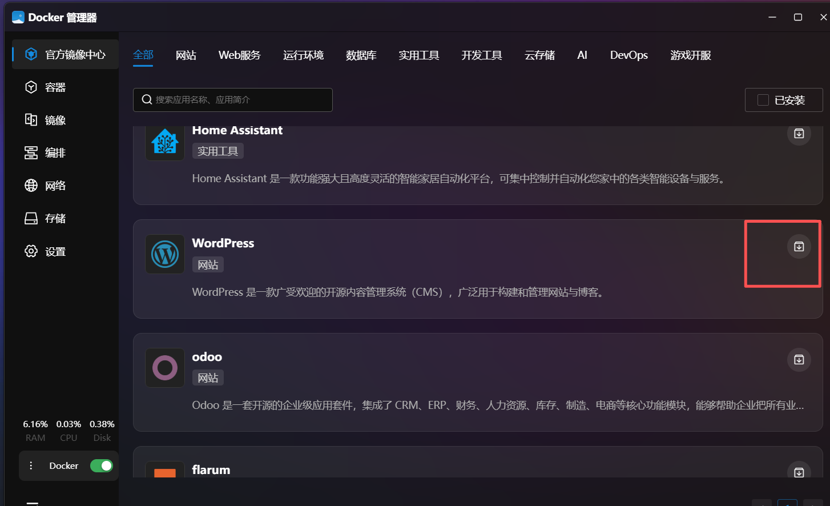This screenshot has height=506, width=830.
Task: Click the magnifier icon in the search box
Action: pos(147,99)
